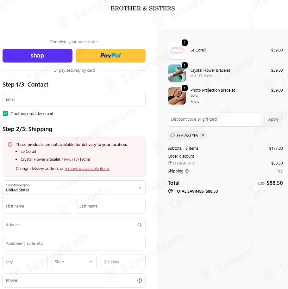The height and width of the screenshot is (289, 288).
Task: Expand the State dropdown
Action: pos(74,262)
